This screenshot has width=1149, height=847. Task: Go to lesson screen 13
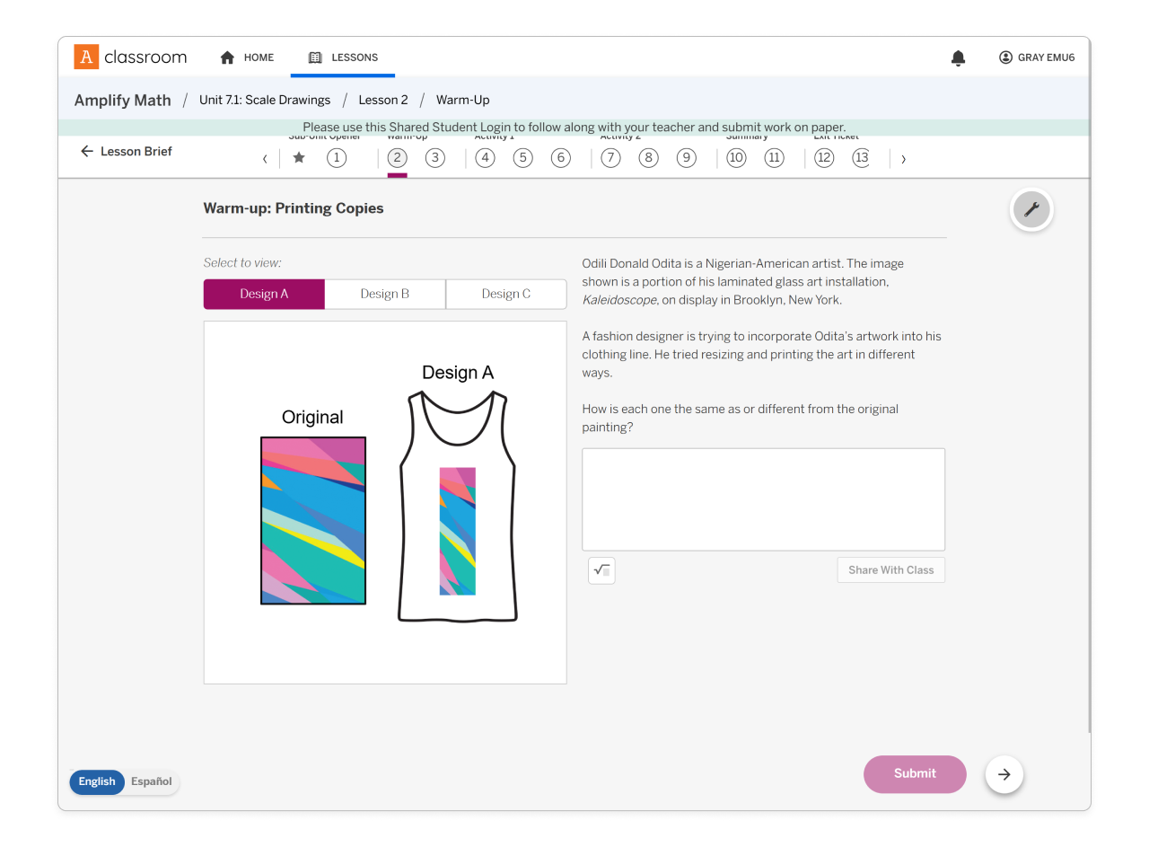point(861,158)
